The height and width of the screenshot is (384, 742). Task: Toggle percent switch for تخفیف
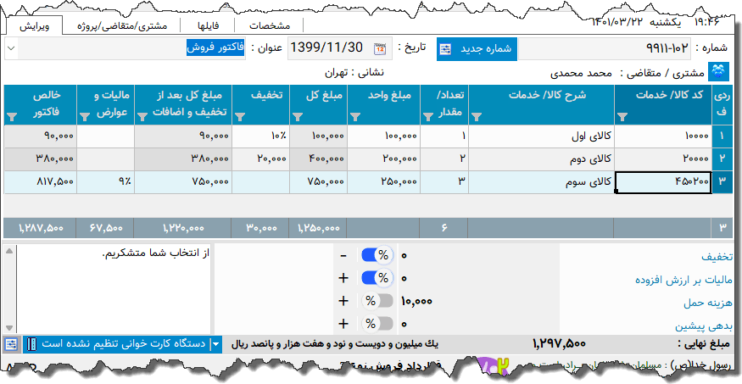(x=377, y=255)
